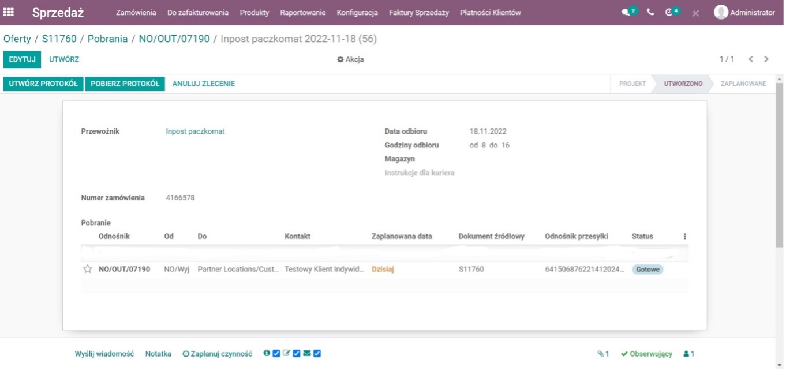The height and width of the screenshot is (371, 786).
Task: Open the Konfiguracja menu
Action: coord(357,12)
